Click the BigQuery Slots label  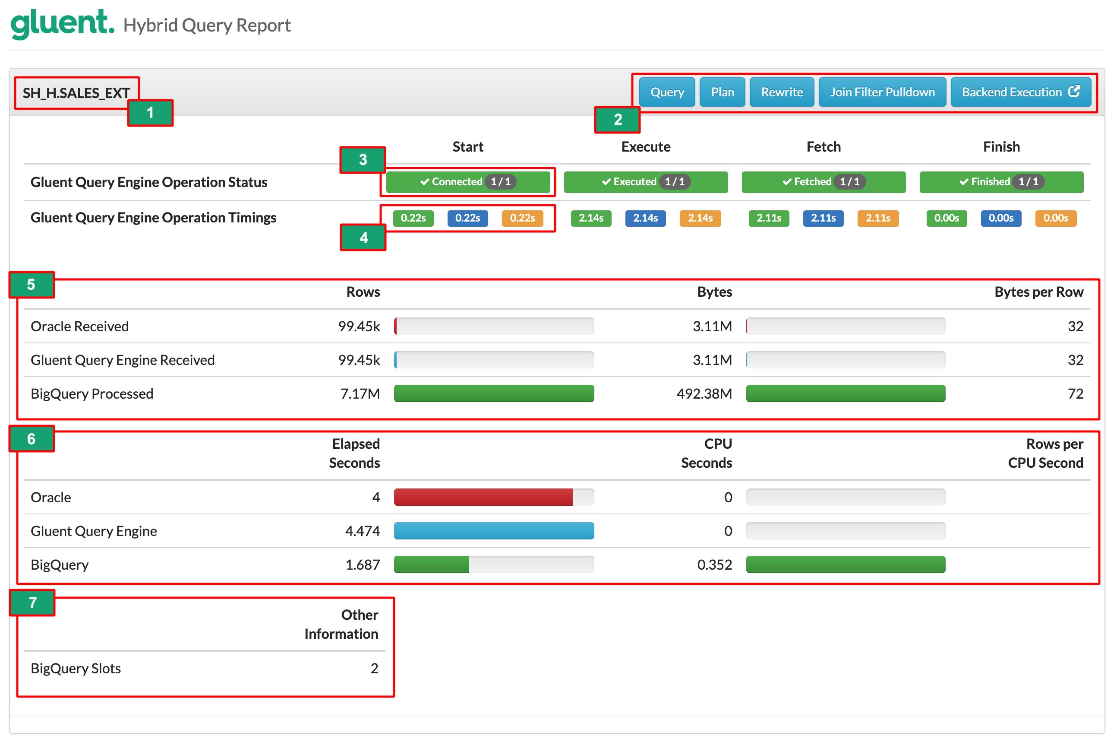pyautogui.click(x=76, y=669)
